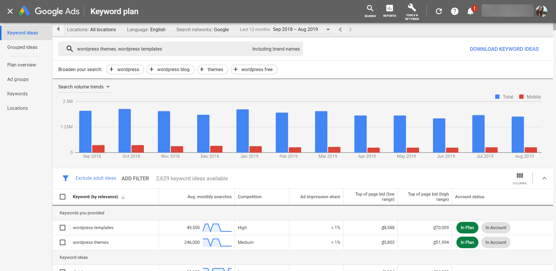Click the blue Total legend swatch
This screenshot has height=271, width=556.
coord(497,97)
